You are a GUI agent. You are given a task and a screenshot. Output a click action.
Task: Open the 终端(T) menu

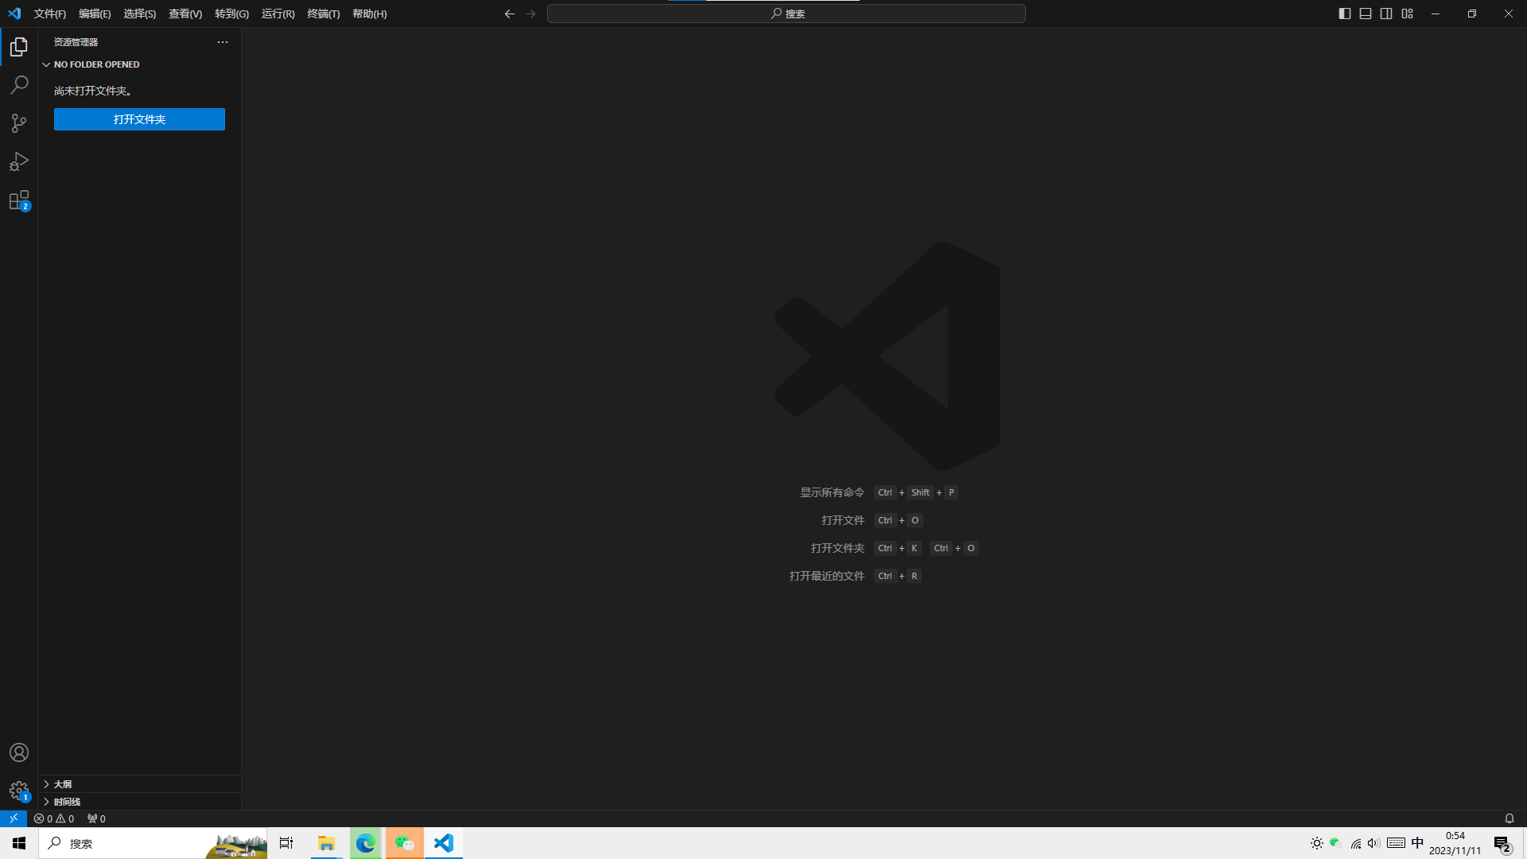point(323,14)
